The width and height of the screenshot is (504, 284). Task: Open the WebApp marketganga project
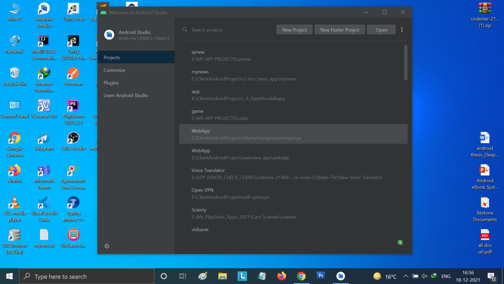tap(293, 134)
